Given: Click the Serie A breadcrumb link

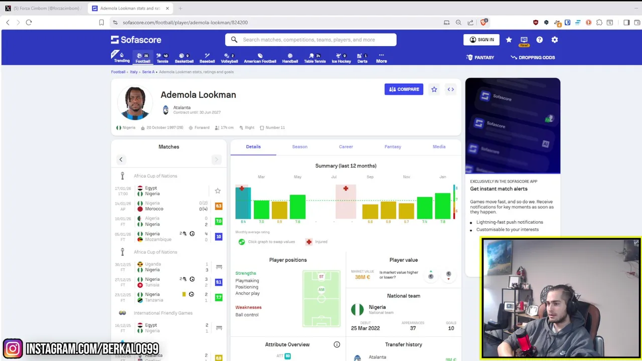Looking at the screenshot, I should [x=148, y=72].
